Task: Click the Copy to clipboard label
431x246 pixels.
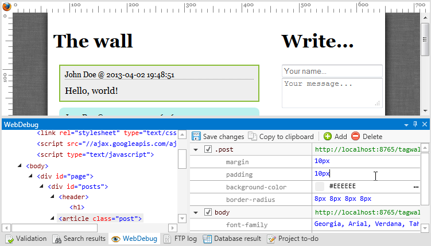Action: [x=286, y=136]
